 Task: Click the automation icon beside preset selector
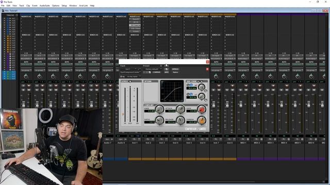(166, 69)
